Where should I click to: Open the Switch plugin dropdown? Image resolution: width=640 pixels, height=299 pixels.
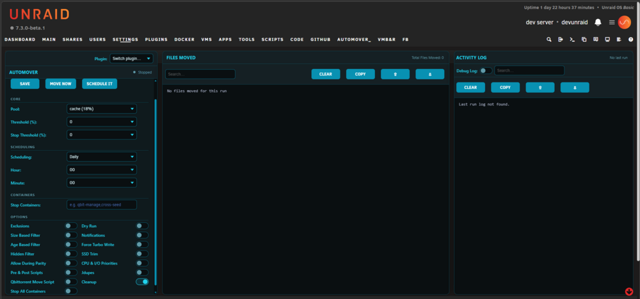coord(131,59)
